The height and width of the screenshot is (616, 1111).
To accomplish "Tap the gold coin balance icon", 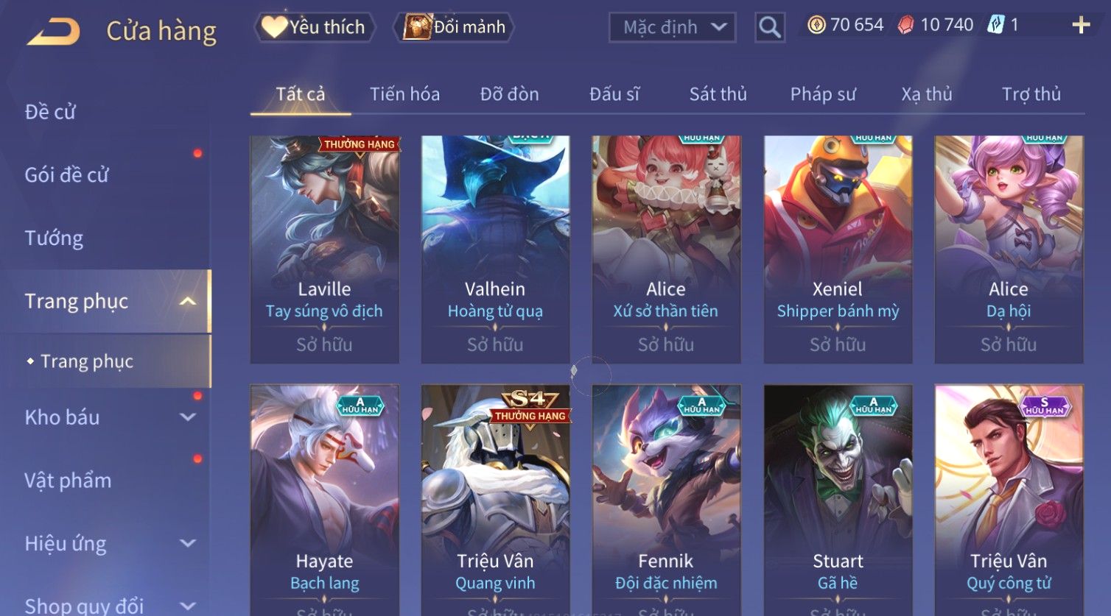I will [x=816, y=25].
